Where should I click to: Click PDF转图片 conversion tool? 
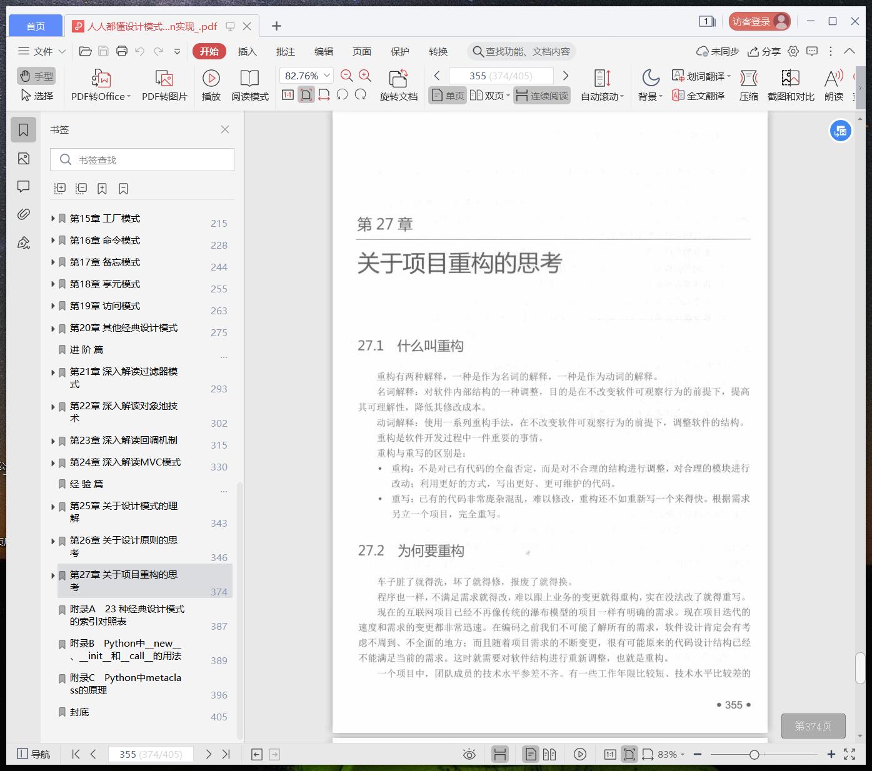(x=164, y=85)
